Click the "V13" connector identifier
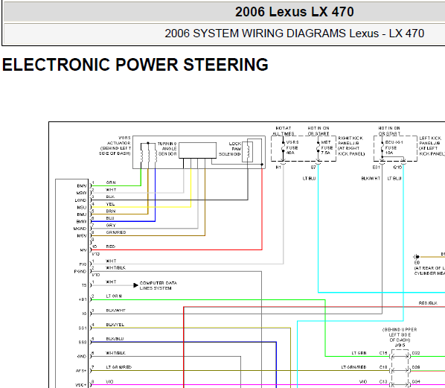 [96, 254]
